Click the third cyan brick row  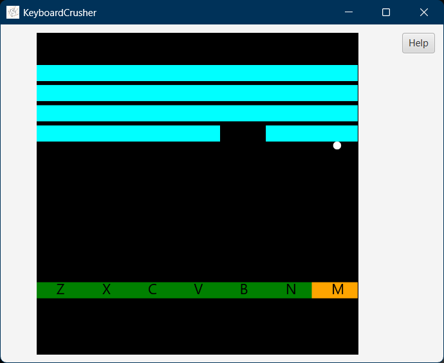click(197, 113)
